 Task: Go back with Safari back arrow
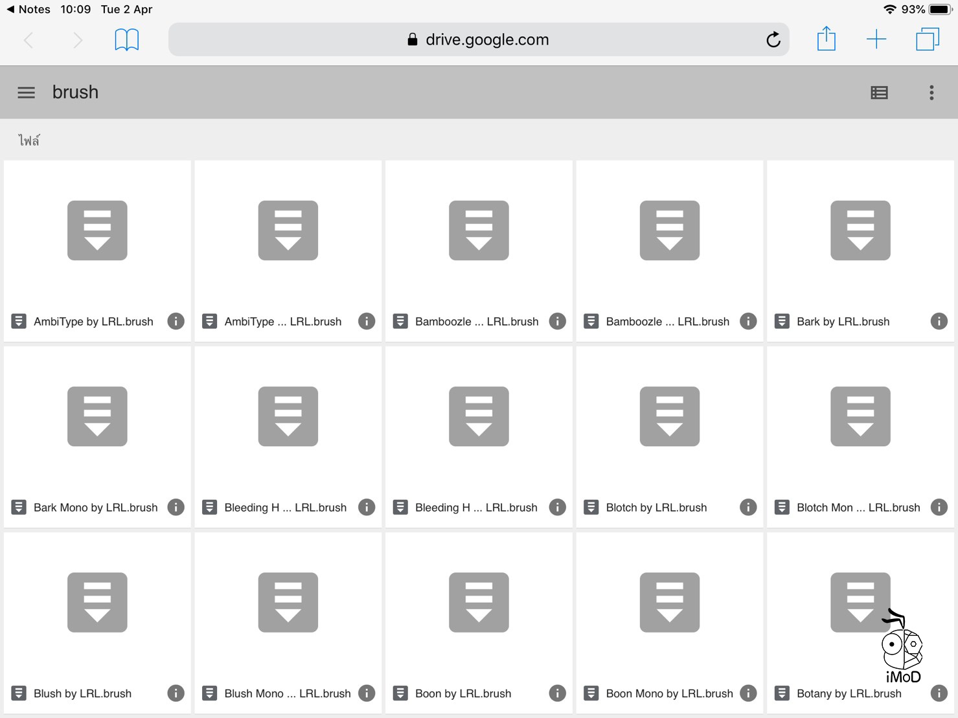click(29, 40)
